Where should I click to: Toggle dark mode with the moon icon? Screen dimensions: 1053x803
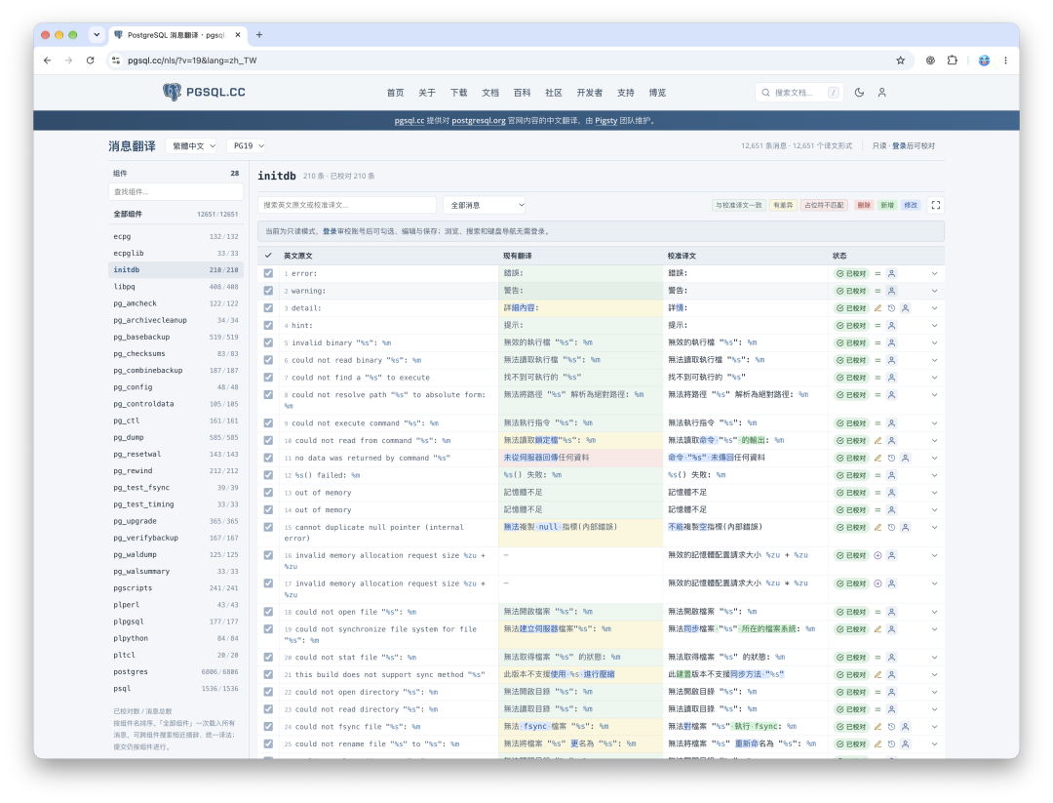click(859, 93)
